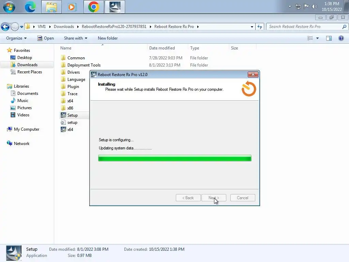Select Videos library
The width and height of the screenshot is (349, 262).
click(x=23, y=115)
